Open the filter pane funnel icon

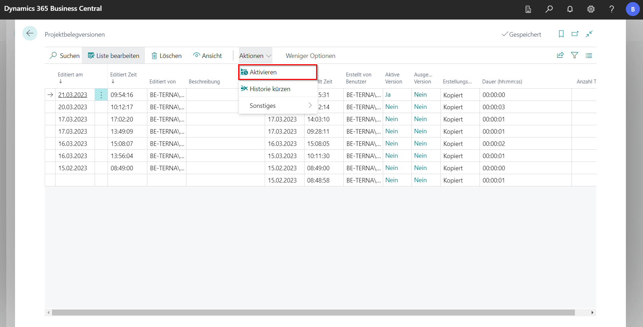click(575, 55)
